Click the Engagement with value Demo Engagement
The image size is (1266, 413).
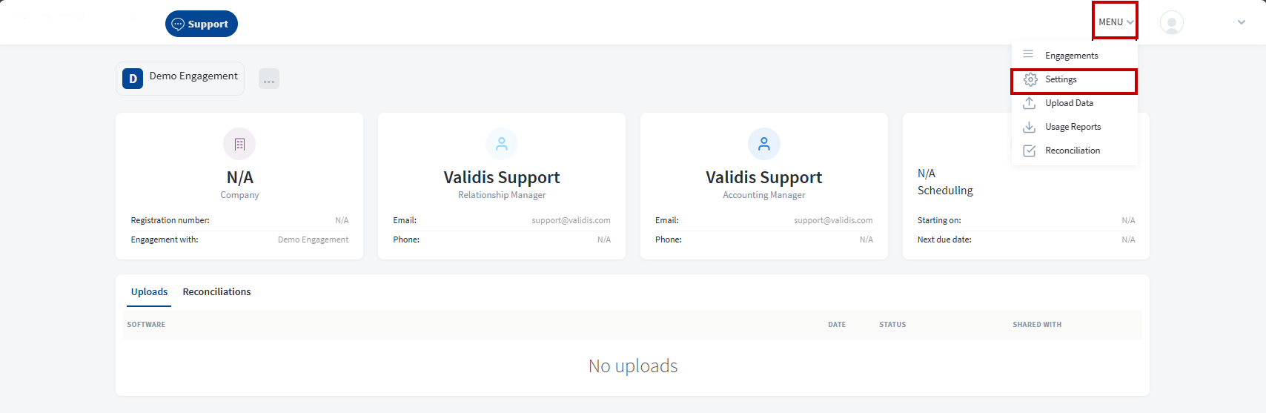(x=313, y=239)
